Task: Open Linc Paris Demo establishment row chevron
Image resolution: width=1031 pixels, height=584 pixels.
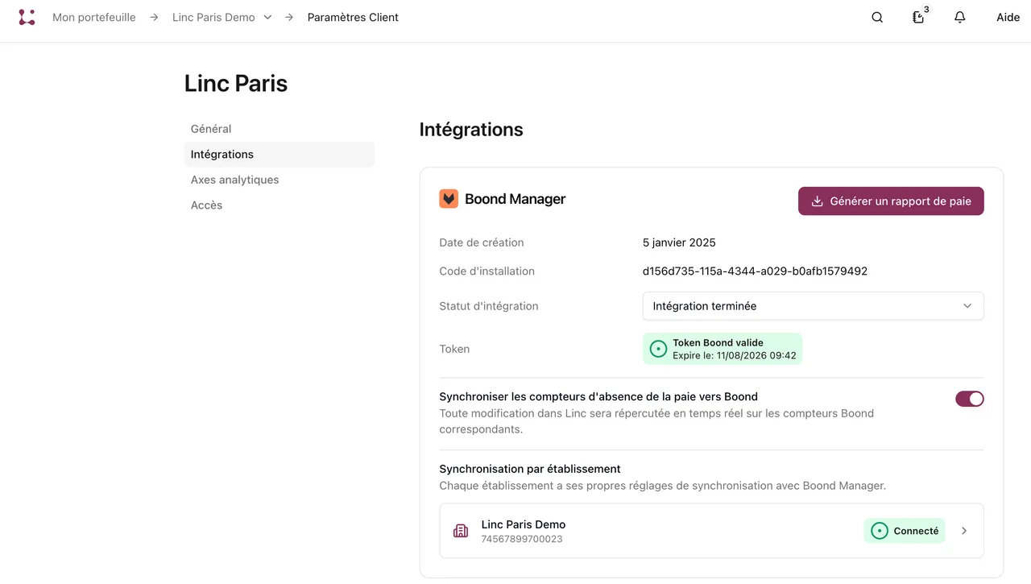Action: tap(964, 531)
